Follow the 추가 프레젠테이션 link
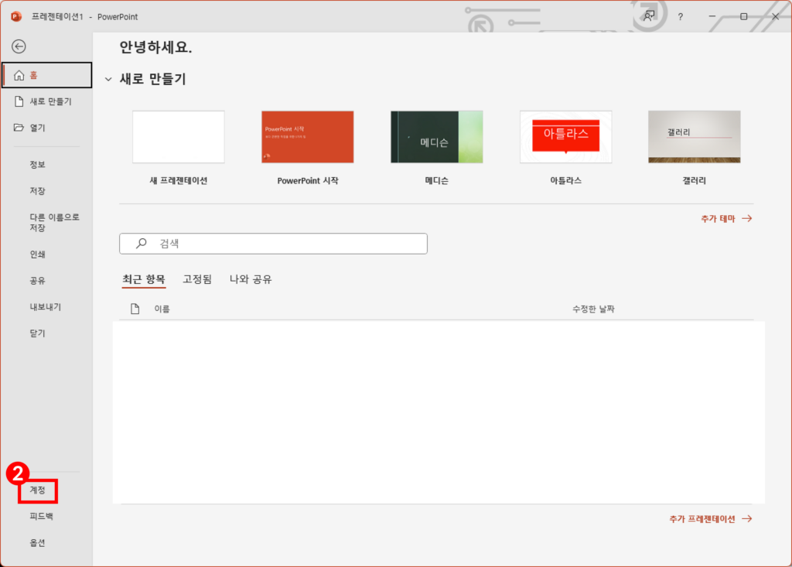 [711, 519]
